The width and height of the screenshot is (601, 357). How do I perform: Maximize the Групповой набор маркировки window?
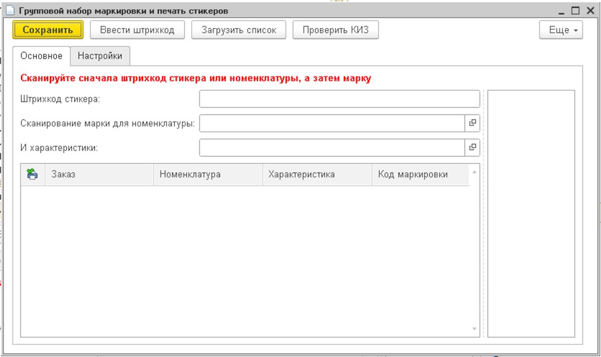[x=575, y=11]
